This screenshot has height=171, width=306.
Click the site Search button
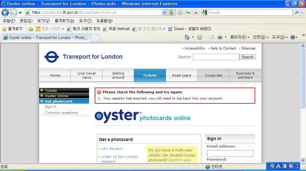tap(247, 57)
